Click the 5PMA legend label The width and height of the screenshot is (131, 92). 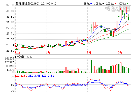[87, 4]
